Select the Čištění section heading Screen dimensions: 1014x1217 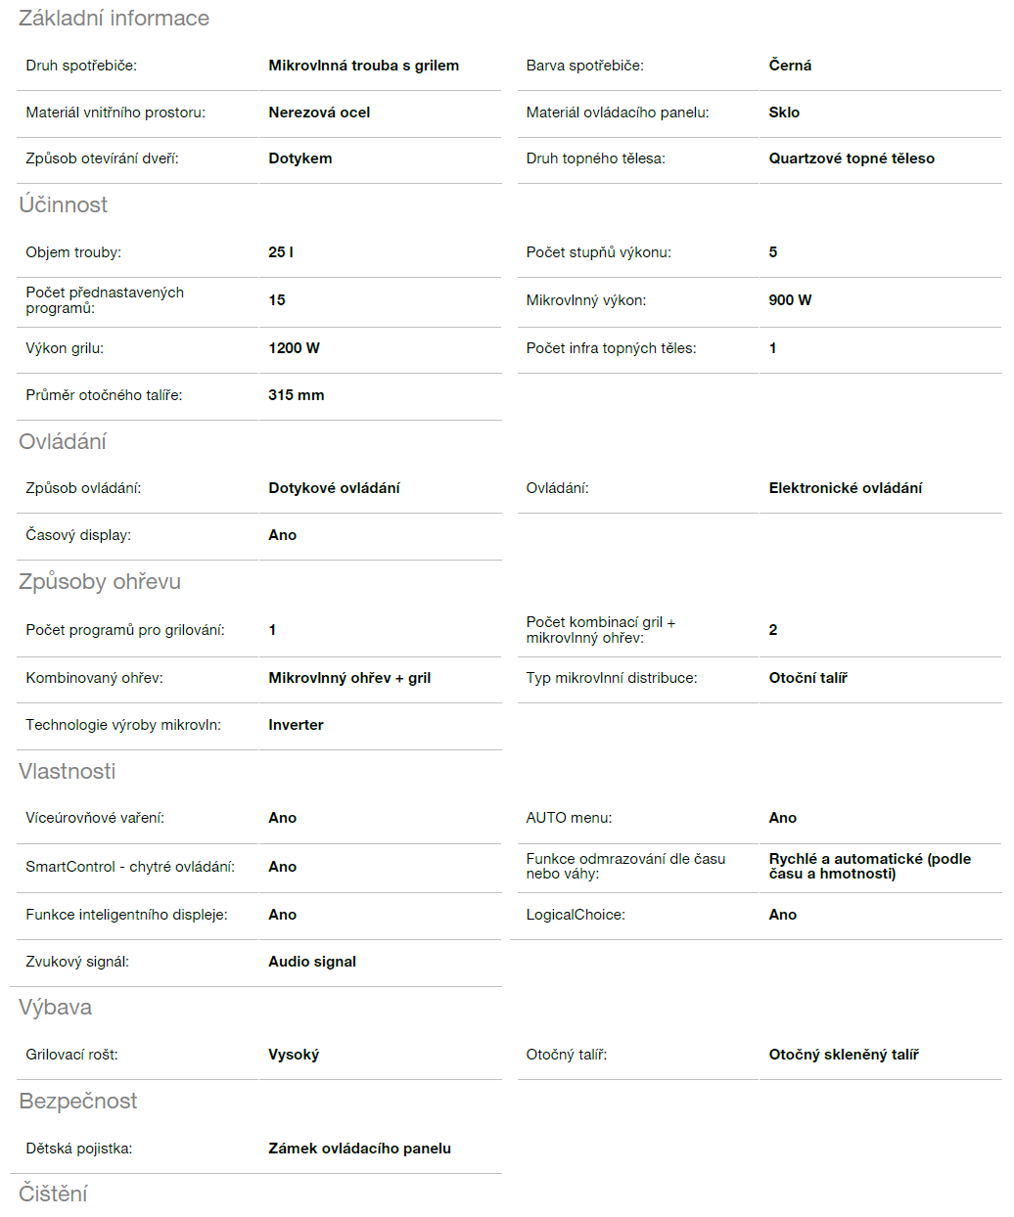[x=53, y=1194]
